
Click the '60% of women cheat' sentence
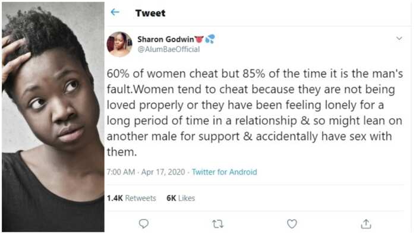point(255,74)
